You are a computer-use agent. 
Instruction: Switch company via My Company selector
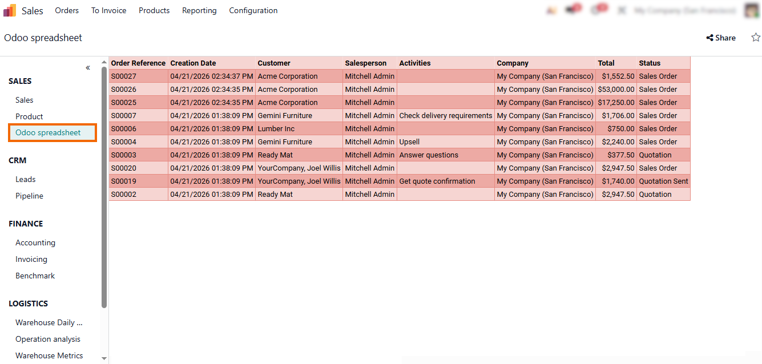click(x=684, y=10)
